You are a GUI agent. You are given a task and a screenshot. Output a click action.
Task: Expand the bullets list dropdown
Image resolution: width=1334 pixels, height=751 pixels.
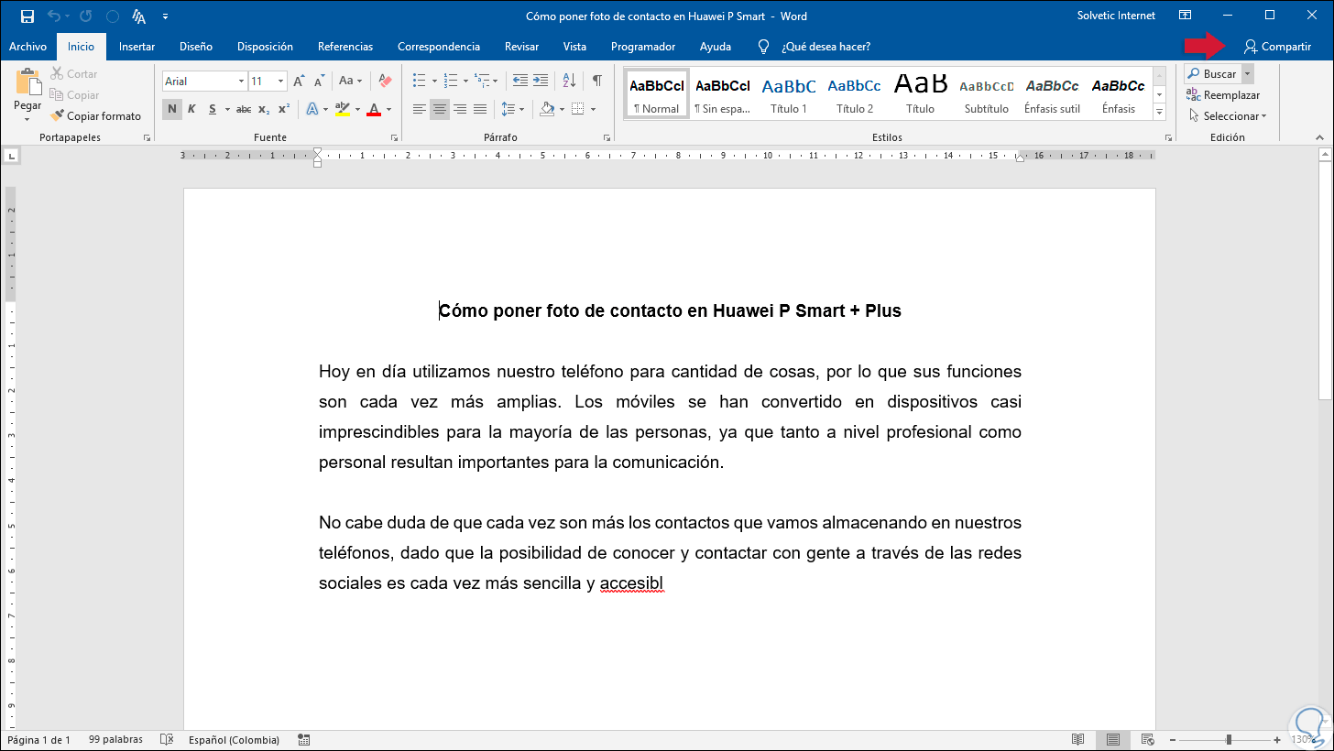point(436,81)
